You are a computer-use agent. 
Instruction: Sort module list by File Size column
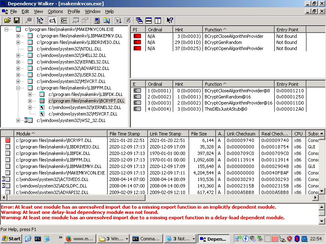202,134
